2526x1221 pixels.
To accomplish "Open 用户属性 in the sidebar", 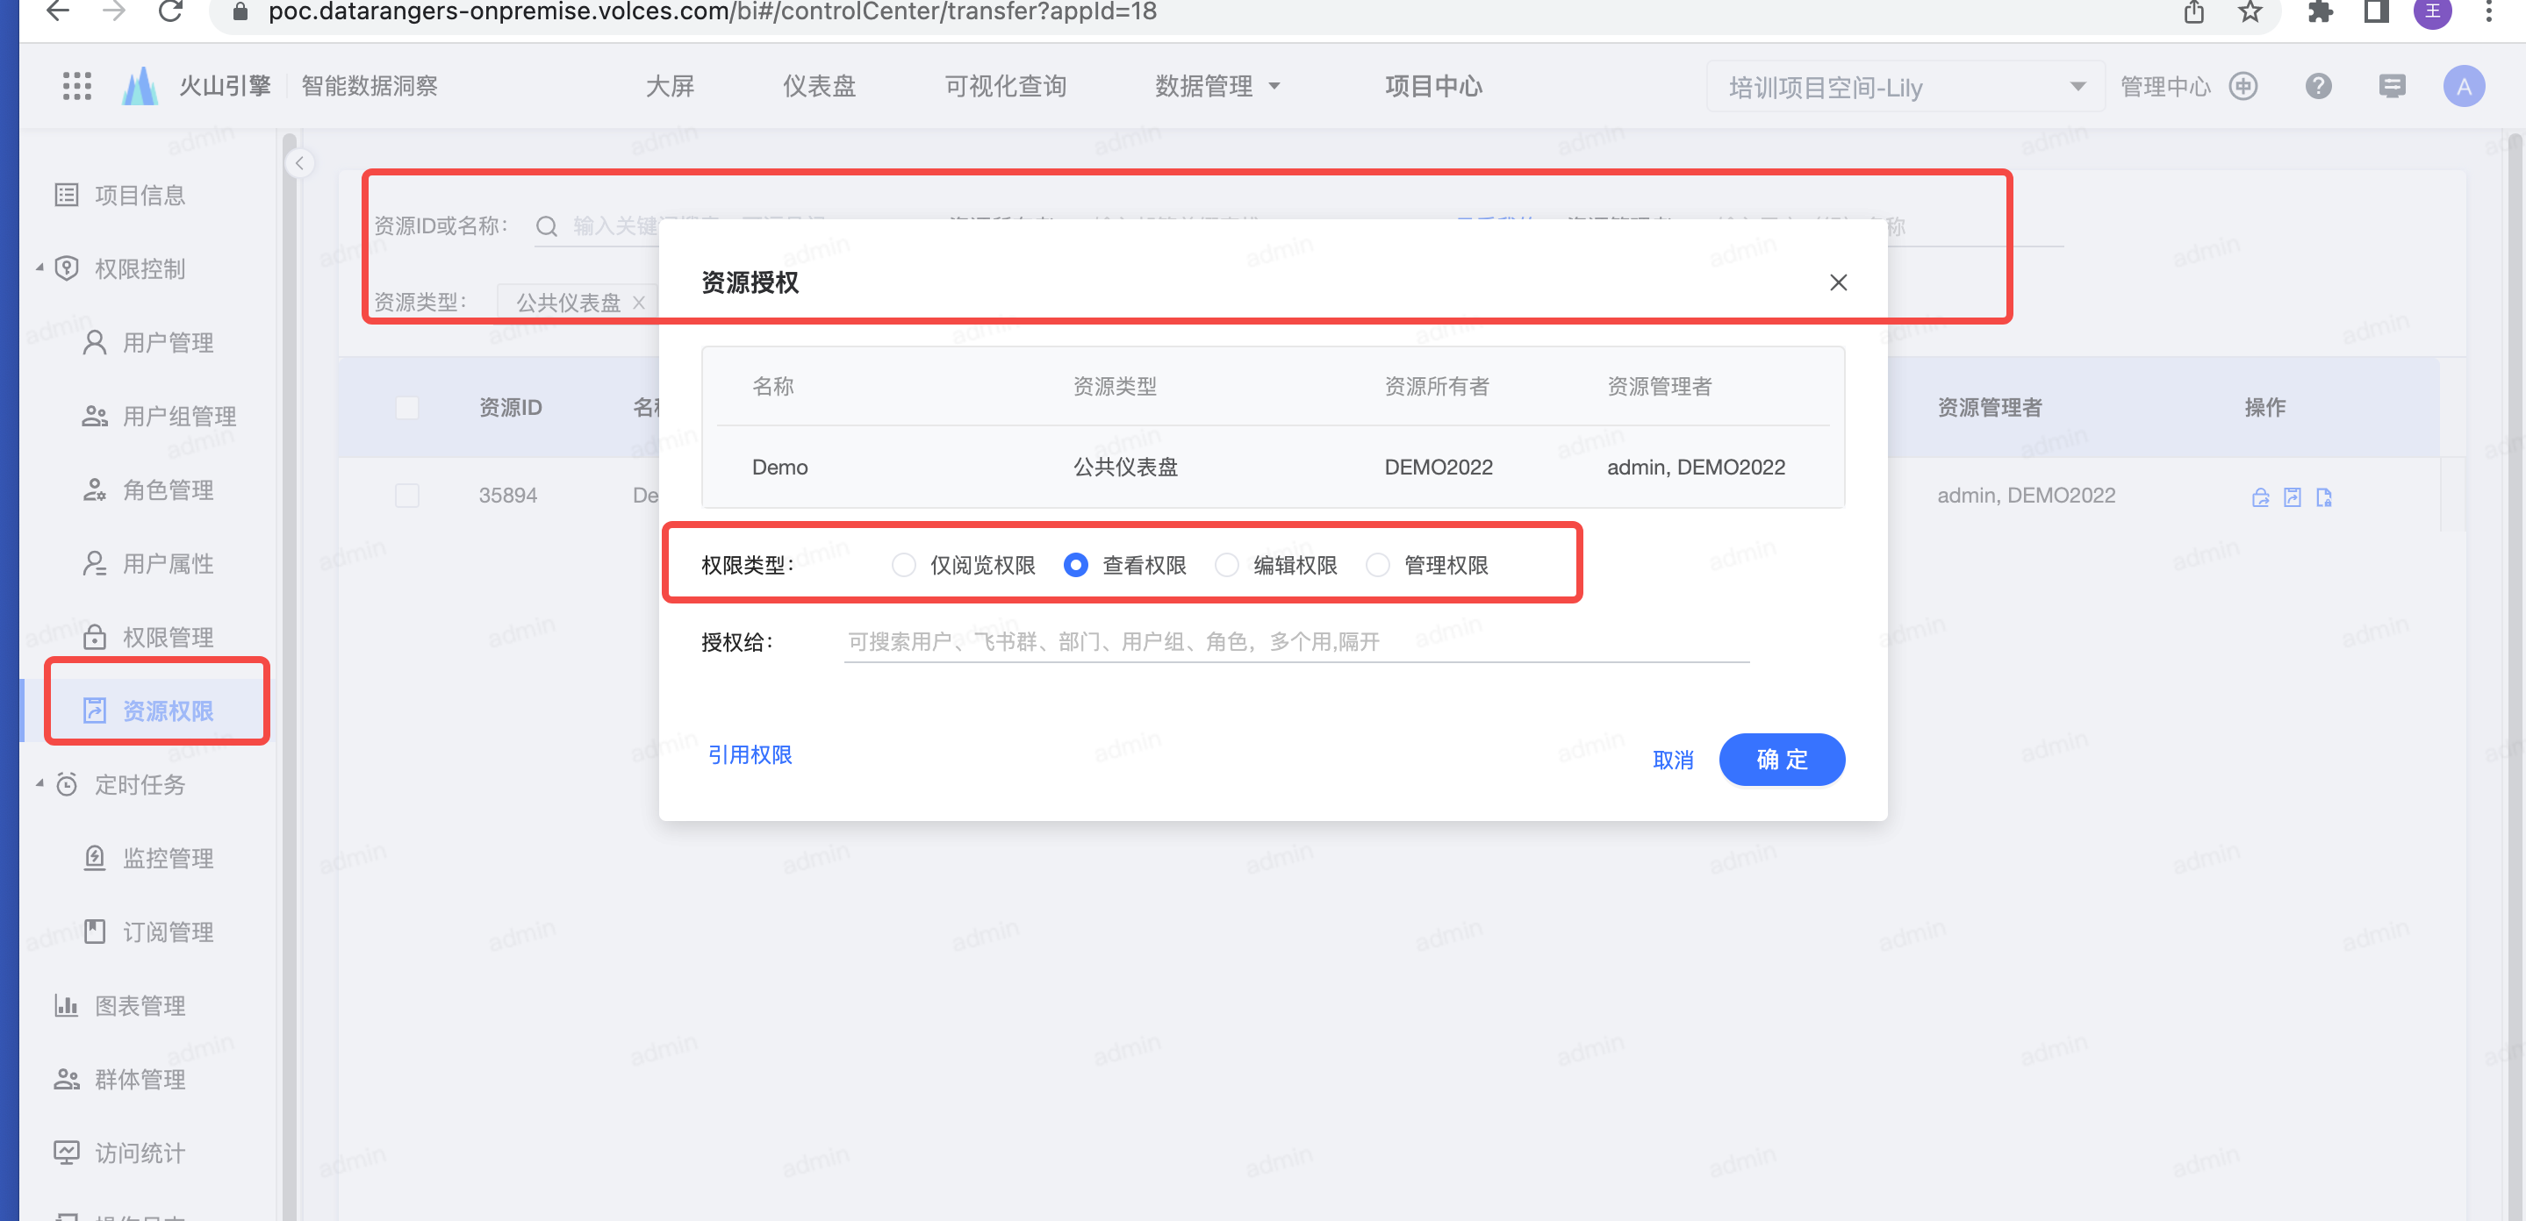I will [x=147, y=563].
